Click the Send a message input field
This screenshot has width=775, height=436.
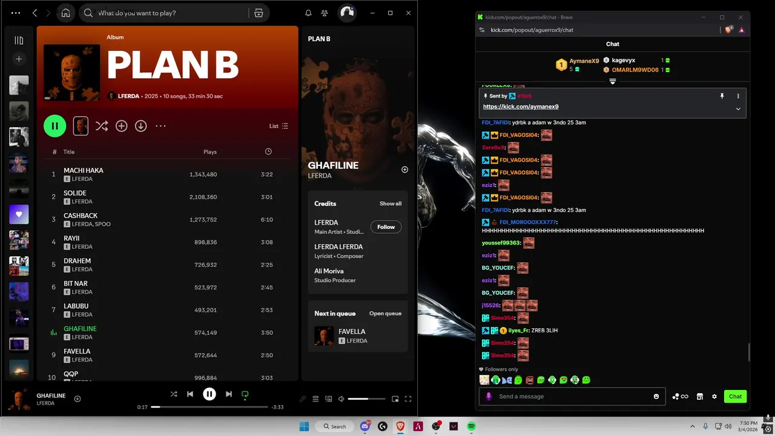(572, 397)
